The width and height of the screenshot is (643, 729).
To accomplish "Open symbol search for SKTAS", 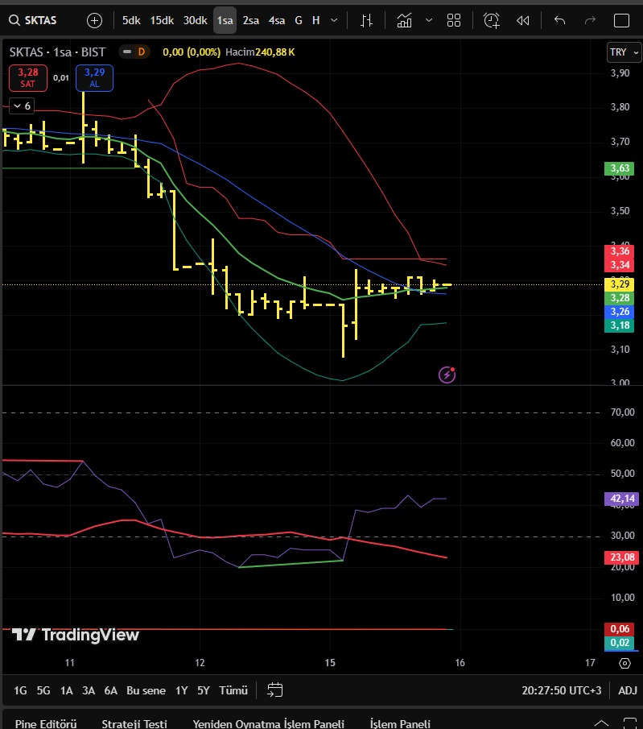I will [x=33, y=20].
